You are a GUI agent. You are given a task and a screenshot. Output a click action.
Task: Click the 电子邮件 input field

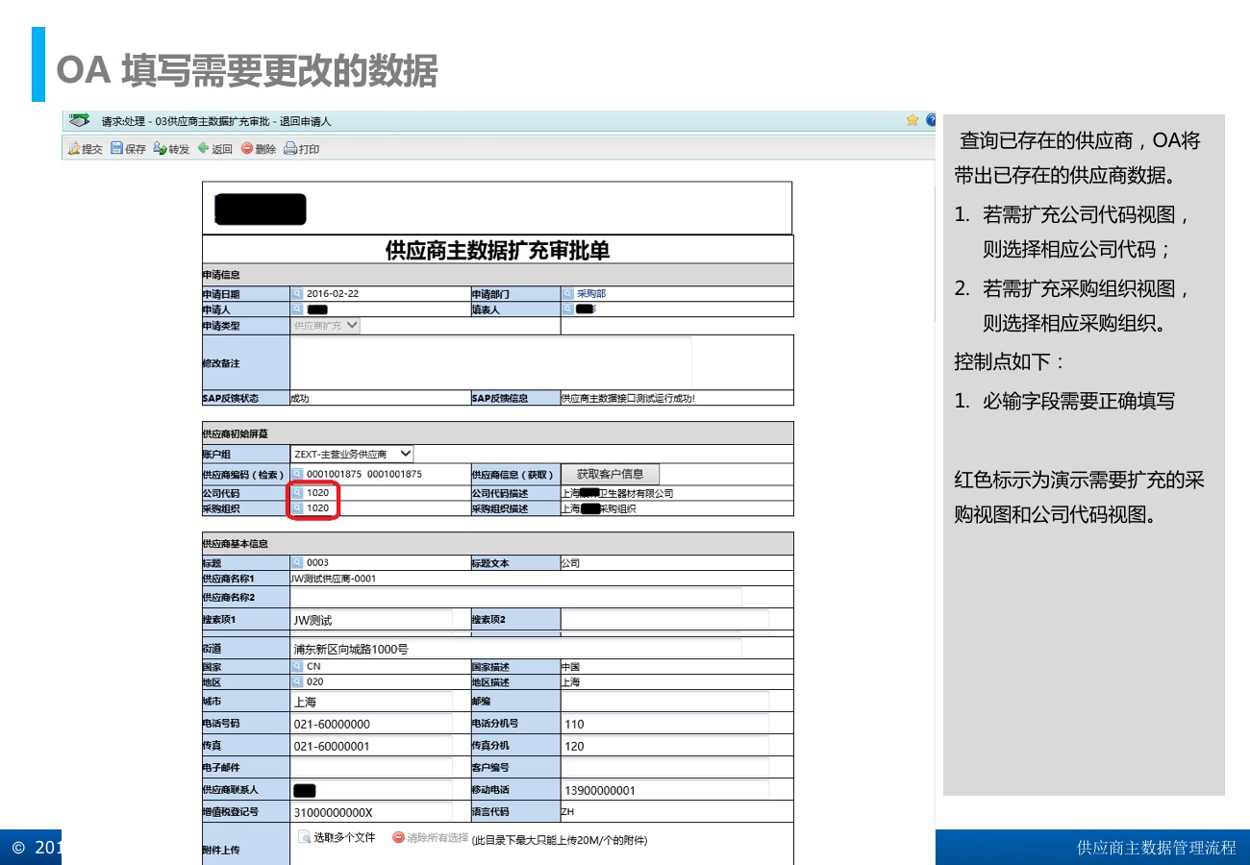coord(371,767)
